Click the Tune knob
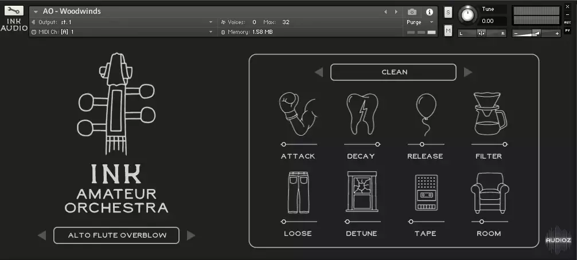Image resolution: width=577 pixels, height=260 pixels. click(x=468, y=14)
